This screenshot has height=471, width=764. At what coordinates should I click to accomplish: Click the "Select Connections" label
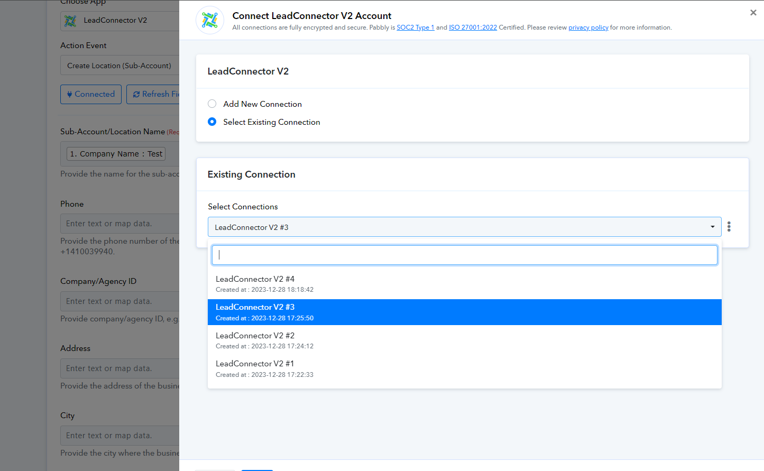243,207
